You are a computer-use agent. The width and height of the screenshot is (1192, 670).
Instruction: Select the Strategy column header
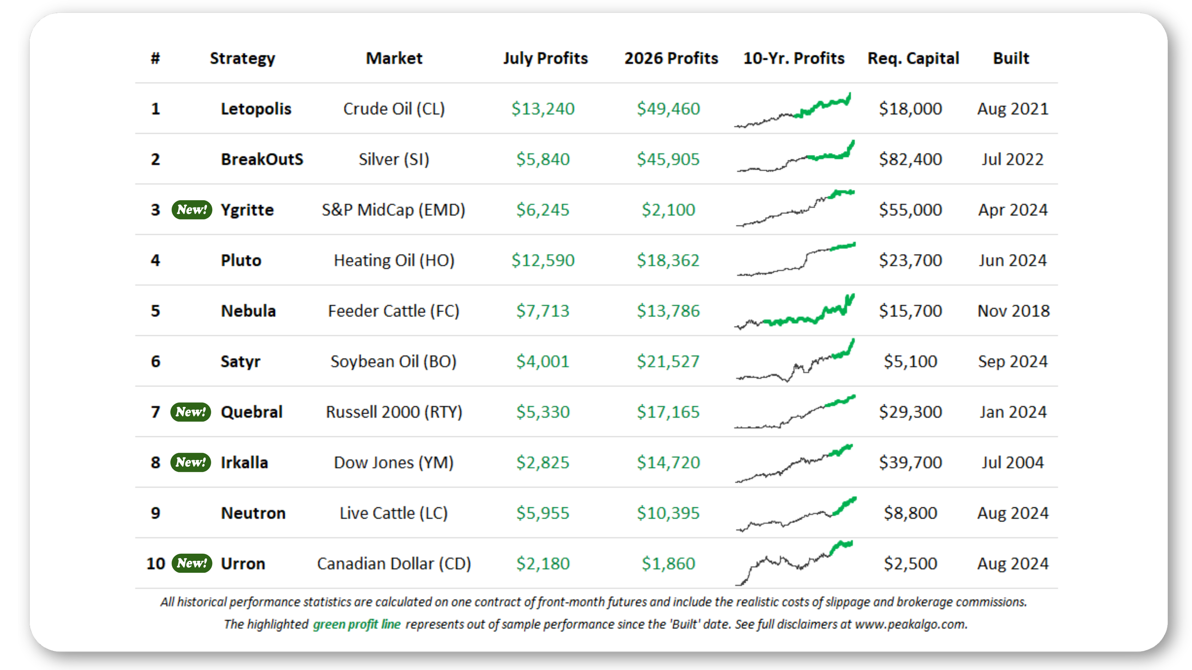point(242,58)
